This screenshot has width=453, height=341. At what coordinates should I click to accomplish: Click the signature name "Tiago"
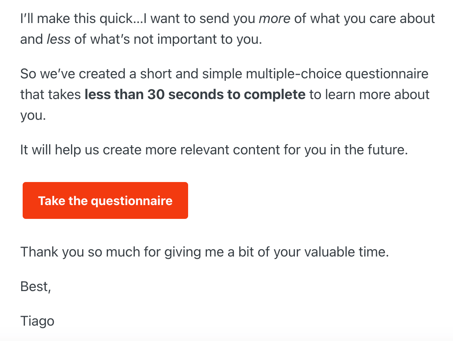click(37, 321)
